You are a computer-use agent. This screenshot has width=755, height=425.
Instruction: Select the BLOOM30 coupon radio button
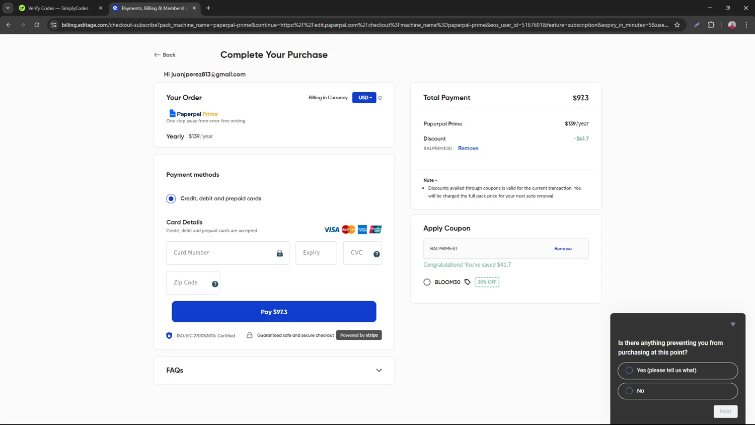427,282
